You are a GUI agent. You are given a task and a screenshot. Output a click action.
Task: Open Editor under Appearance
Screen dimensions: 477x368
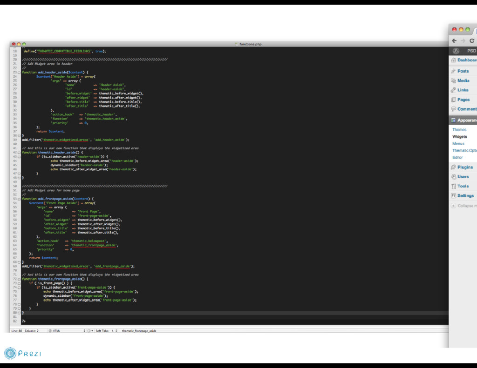457,157
